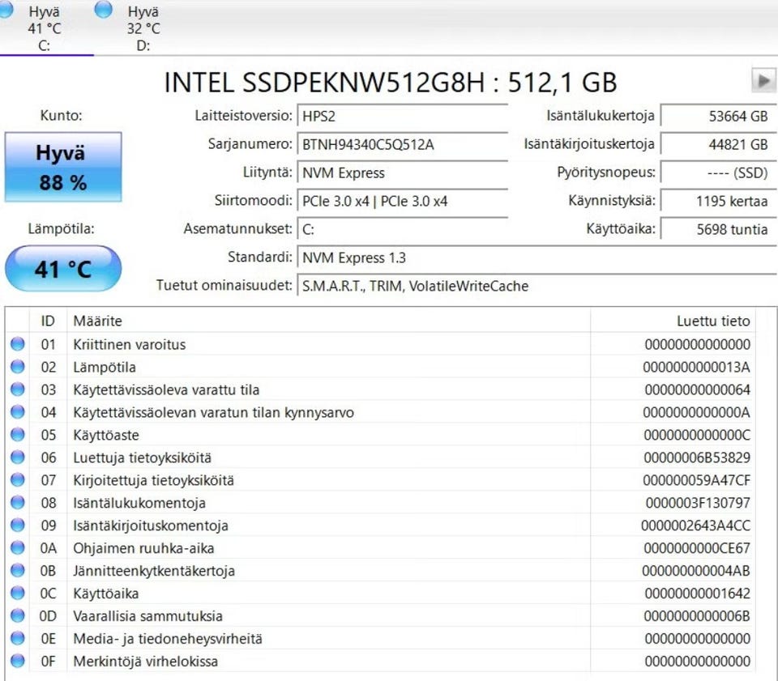Screen dimensions: 778x681
Task: Click status orb for row 04 kynnysarvo
Action: click(x=17, y=412)
